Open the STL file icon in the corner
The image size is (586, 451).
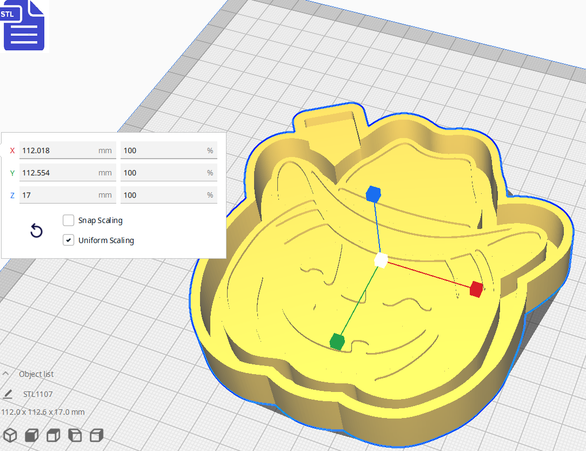click(x=24, y=25)
